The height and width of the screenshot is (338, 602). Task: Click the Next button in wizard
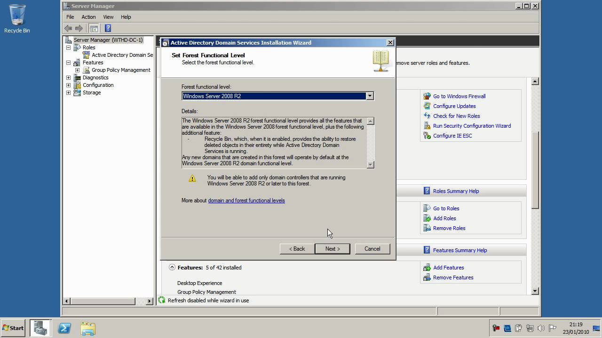333,249
